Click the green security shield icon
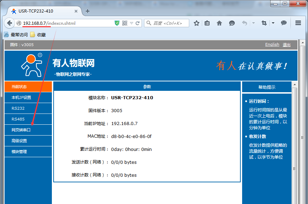 pyautogui.click(x=117, y=23)
